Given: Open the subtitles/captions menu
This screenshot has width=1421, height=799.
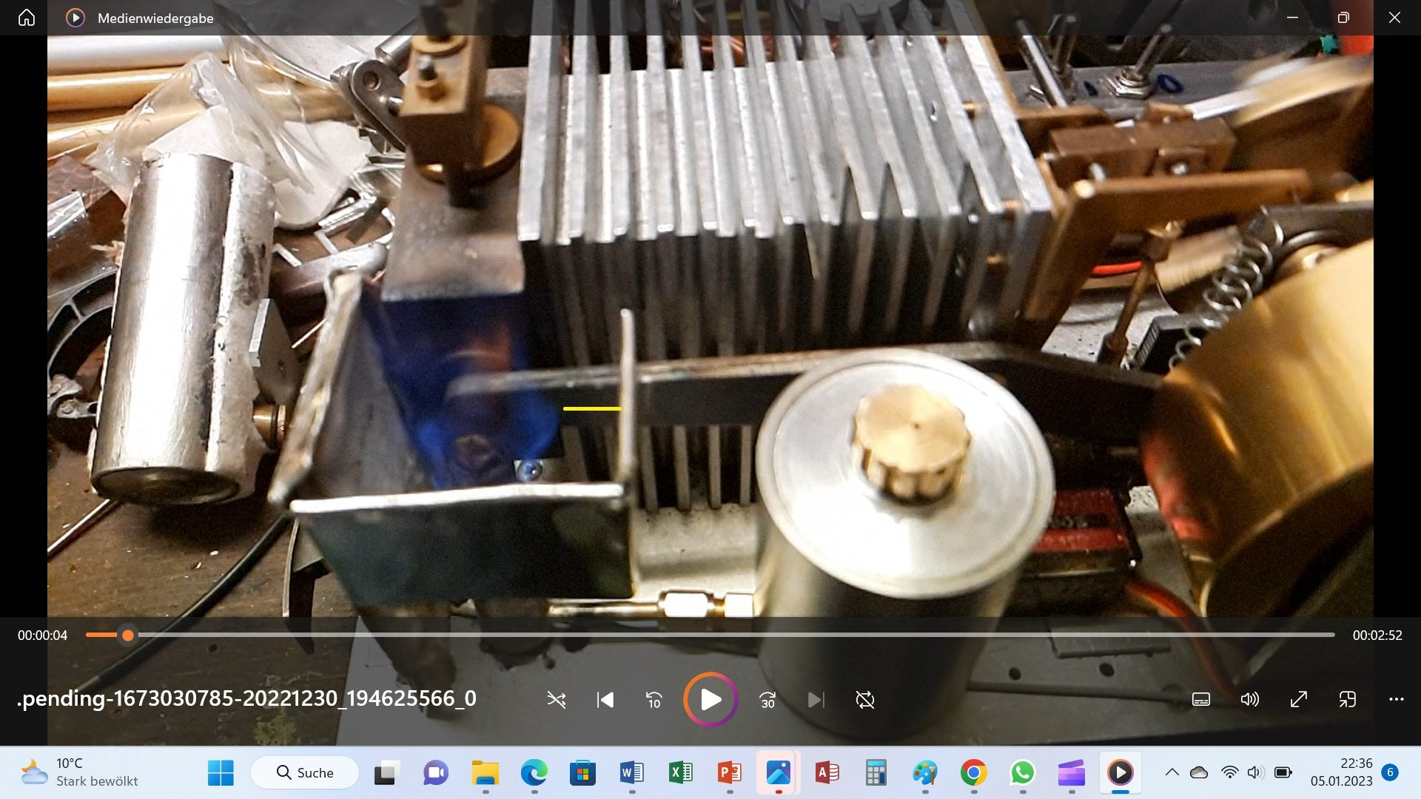Looking at the screenshot, I should (1201, 700).
